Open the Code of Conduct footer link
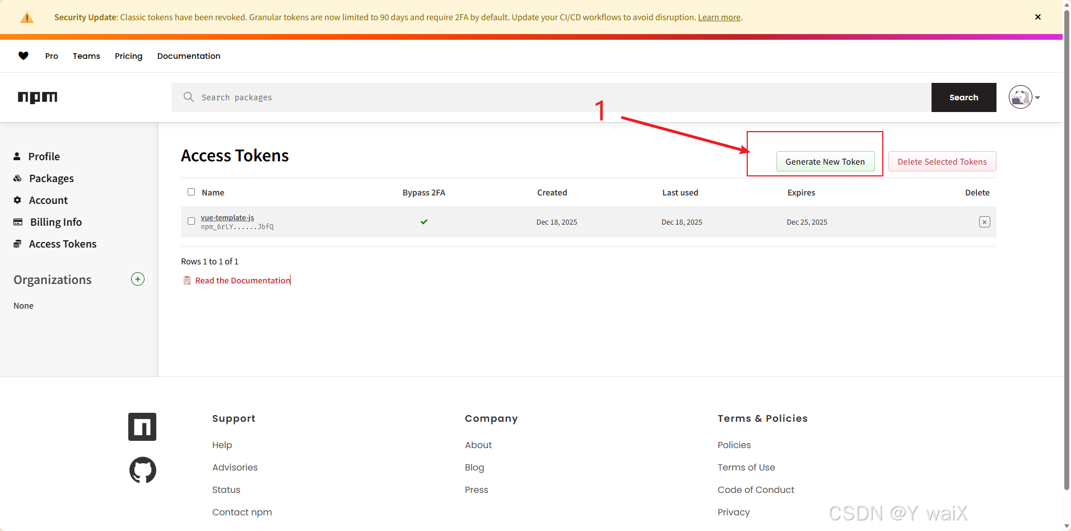1071x531 pixels. point(756,490)
